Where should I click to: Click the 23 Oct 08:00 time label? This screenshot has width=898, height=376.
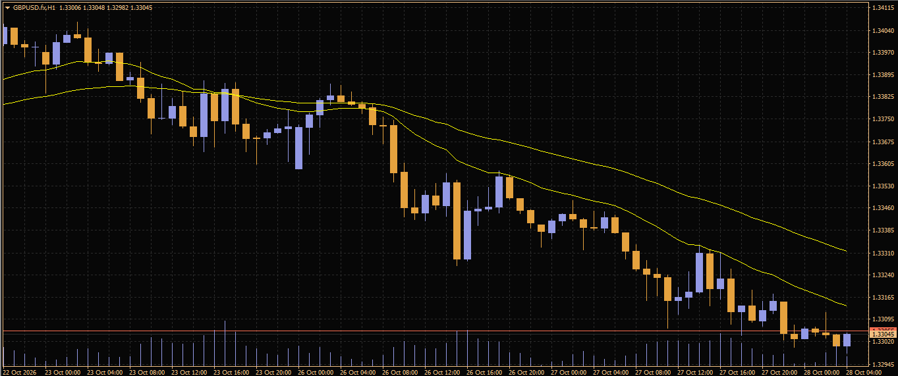(147, 372)
